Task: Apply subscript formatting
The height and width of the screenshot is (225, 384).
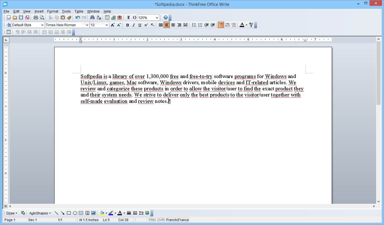Action: pyautogui.click(x=152, y=25)
